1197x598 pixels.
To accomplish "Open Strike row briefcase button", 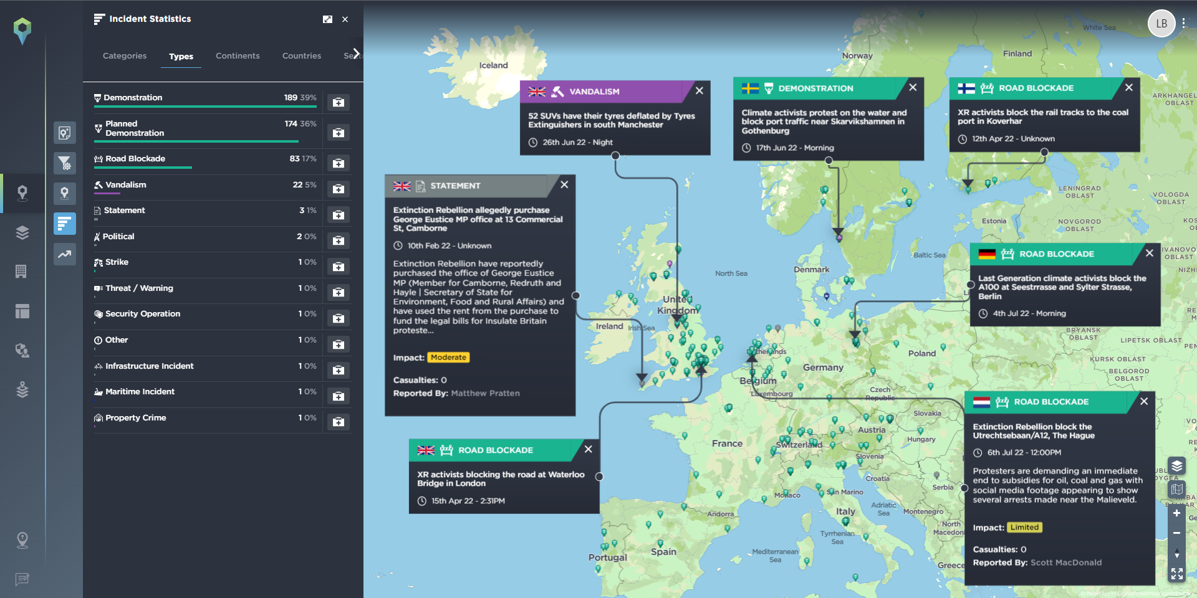I will click(339, 267).
